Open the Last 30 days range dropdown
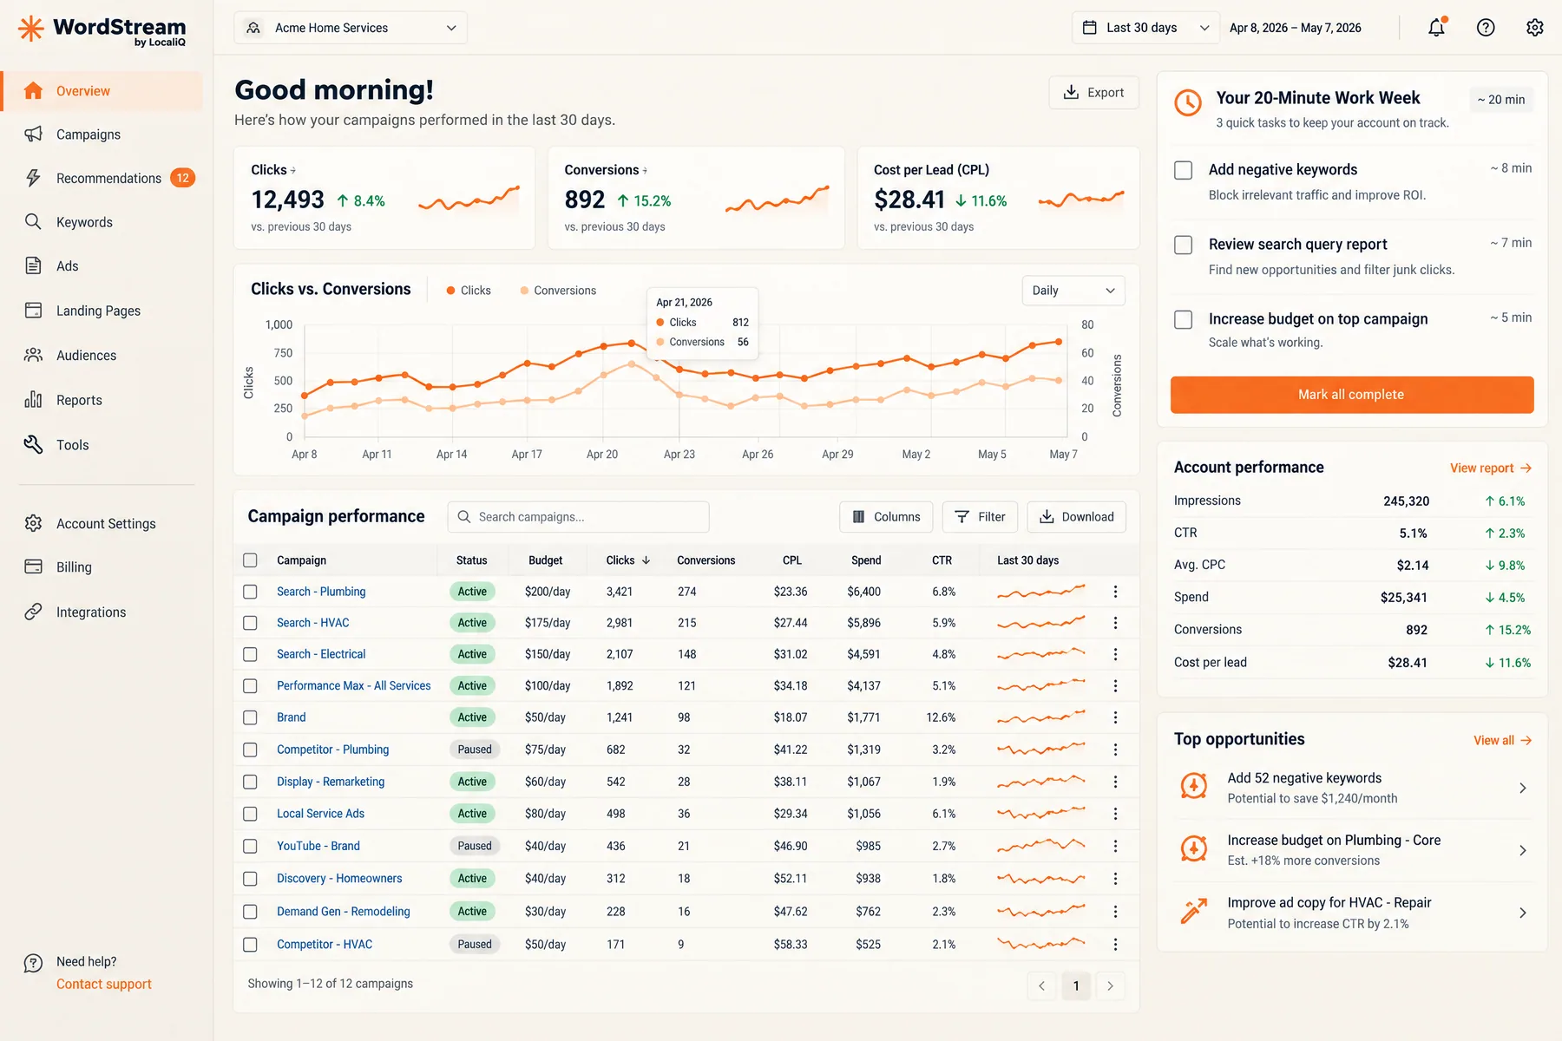1562x1041 pixels. point(1145,28)
